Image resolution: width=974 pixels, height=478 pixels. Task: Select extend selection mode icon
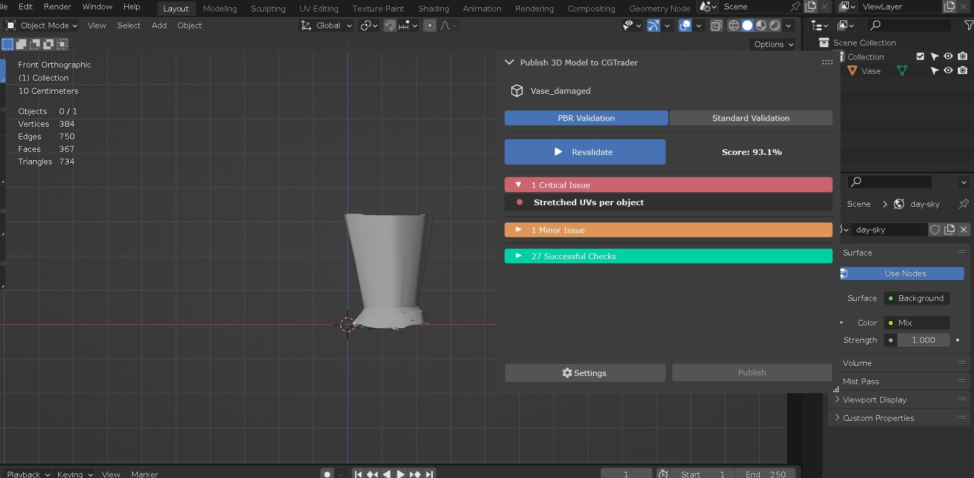(21, 44)
